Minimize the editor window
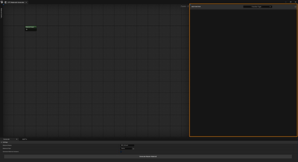 tap(285, 2)
